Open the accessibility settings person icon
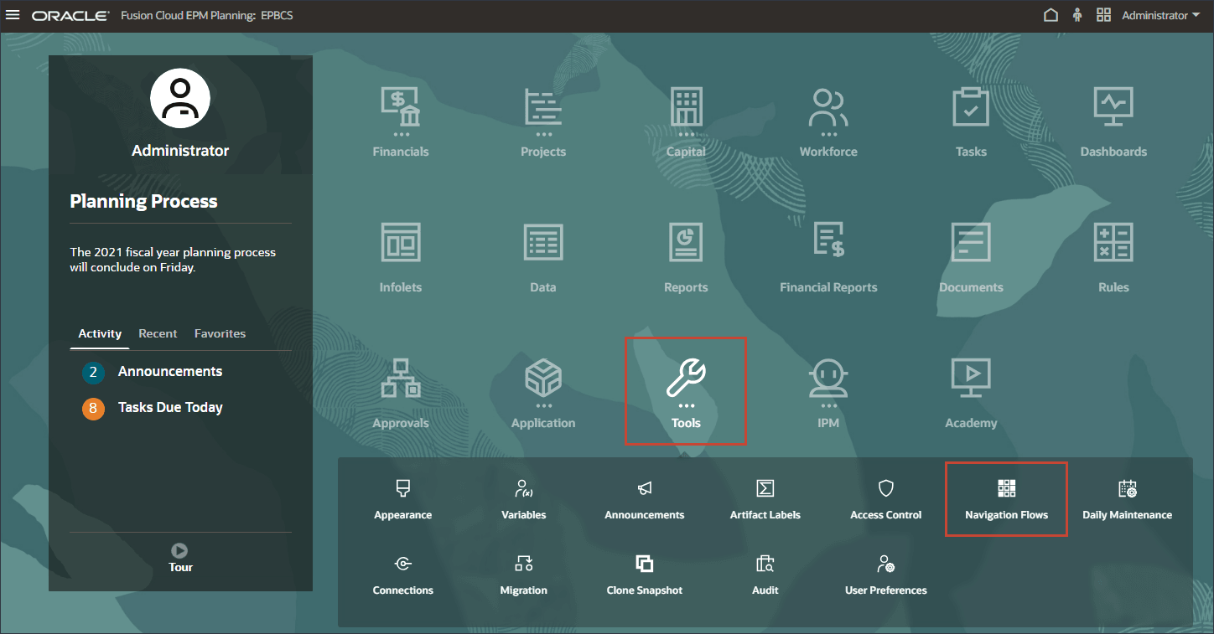 pos(1077,16)
